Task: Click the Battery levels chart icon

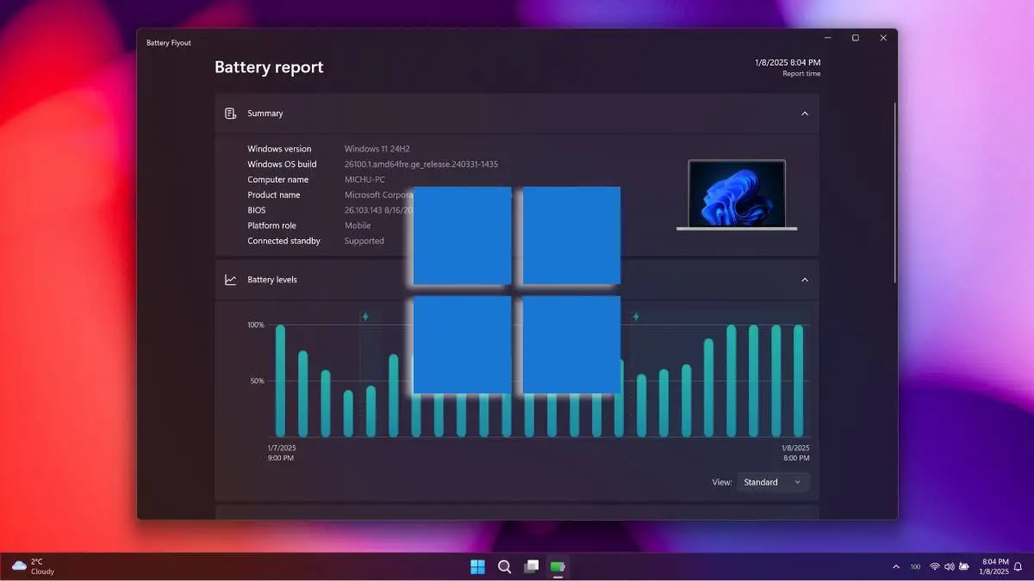Action: point(230,279)
